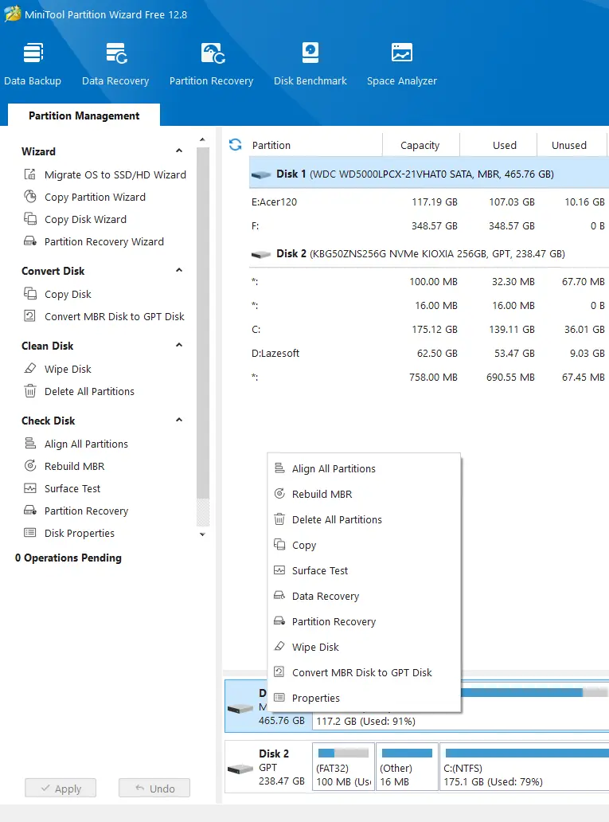The width and height of the screenshot is (609, 822).
Task: Click the refresh icon next to the Partition header
Action: click(236, 145)
